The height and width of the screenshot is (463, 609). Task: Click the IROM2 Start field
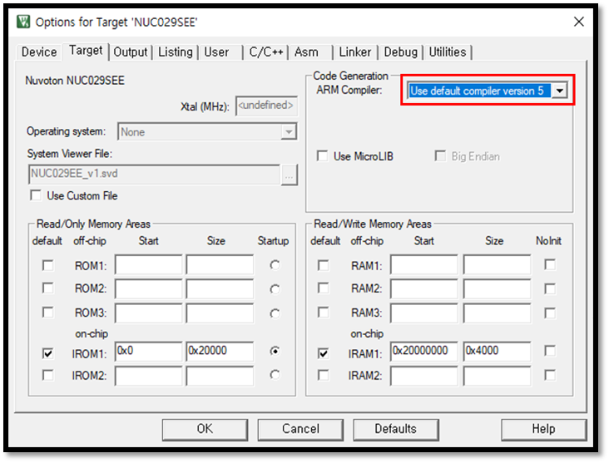[x=148, y=376]
